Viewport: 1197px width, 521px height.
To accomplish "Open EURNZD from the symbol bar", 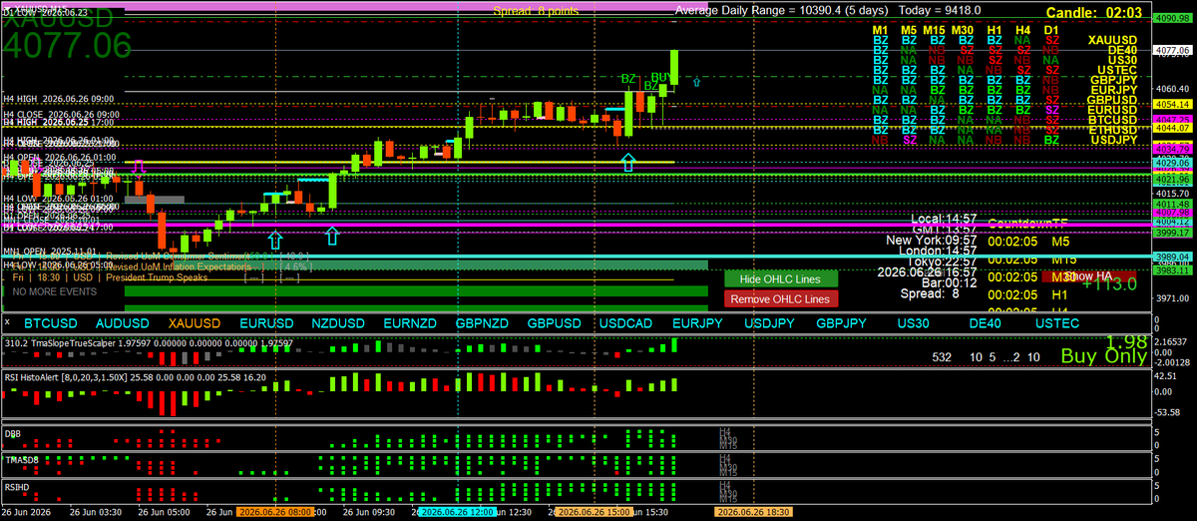I will point(411,323).
